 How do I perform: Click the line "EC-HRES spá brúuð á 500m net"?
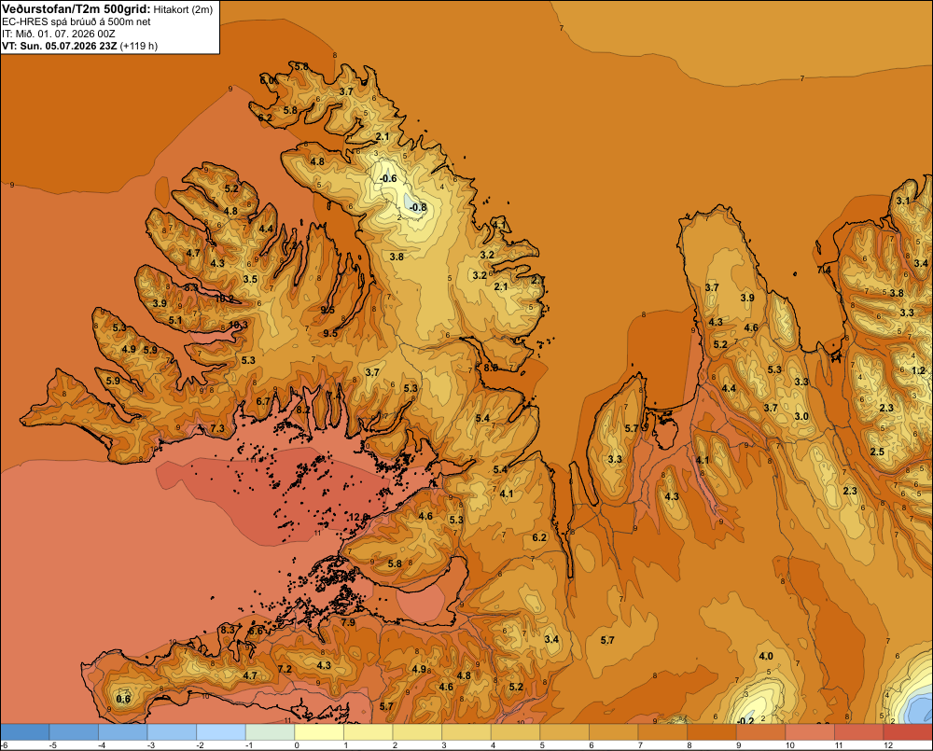coord(77,22)
